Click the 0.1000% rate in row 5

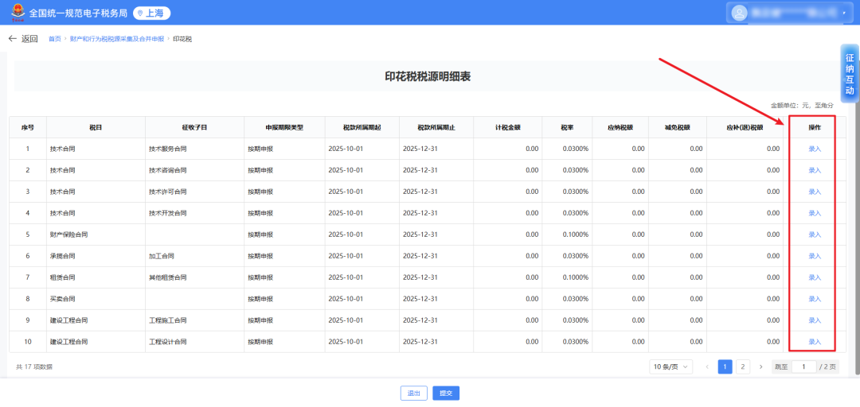coord(576,235)
